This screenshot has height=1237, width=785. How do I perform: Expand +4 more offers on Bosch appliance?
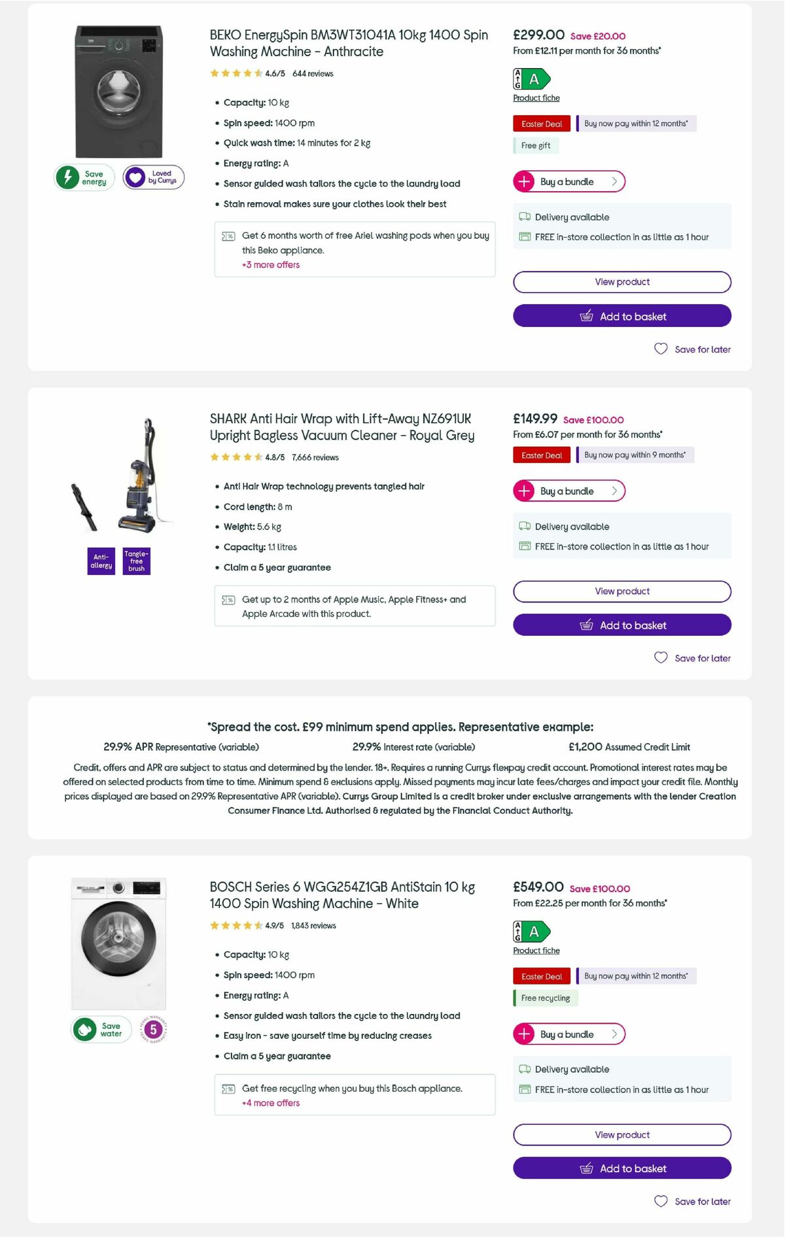[x=270, y=1103]
